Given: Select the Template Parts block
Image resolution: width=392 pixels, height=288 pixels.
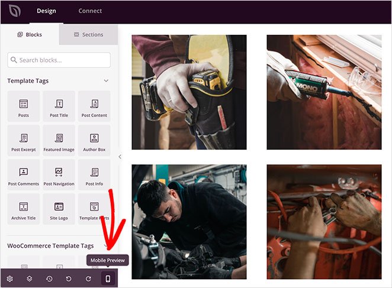Looking at the screenshot, I should click(94, 209).
